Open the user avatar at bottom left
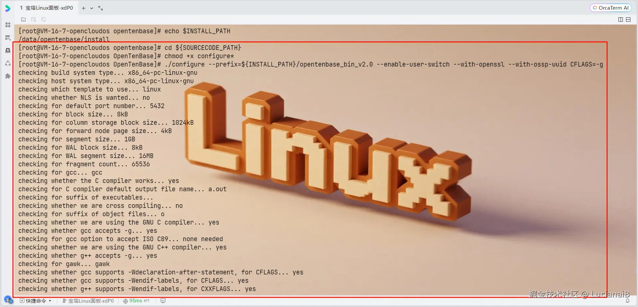 click(x=8, y=300)
